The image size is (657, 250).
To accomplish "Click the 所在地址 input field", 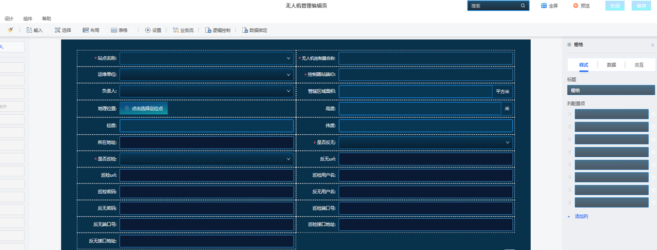I will [x=206, y=142].
